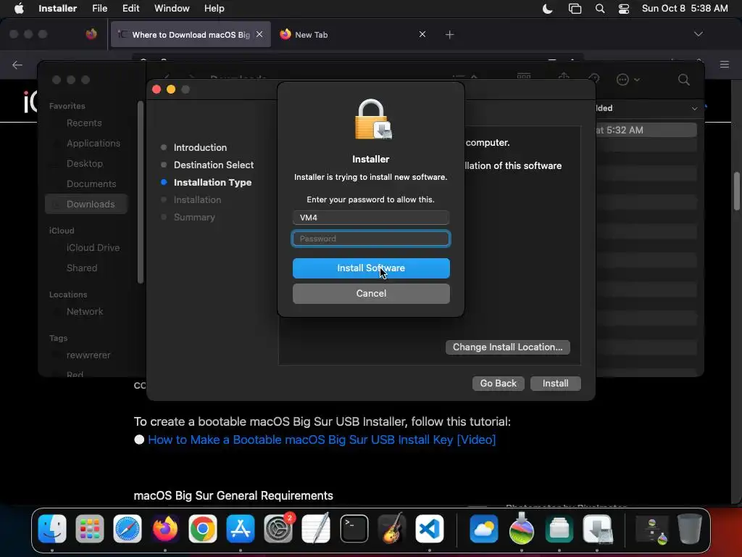Image resolution: width=742 pixels, height=557 pixels.
Task: Open TextEdit from the Dock
Action: point(316,529)
